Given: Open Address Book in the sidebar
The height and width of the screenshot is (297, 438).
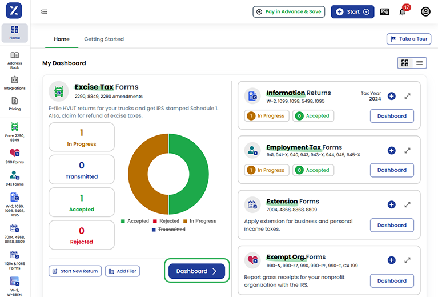Looking at the screenshot, I should point(14,60).
